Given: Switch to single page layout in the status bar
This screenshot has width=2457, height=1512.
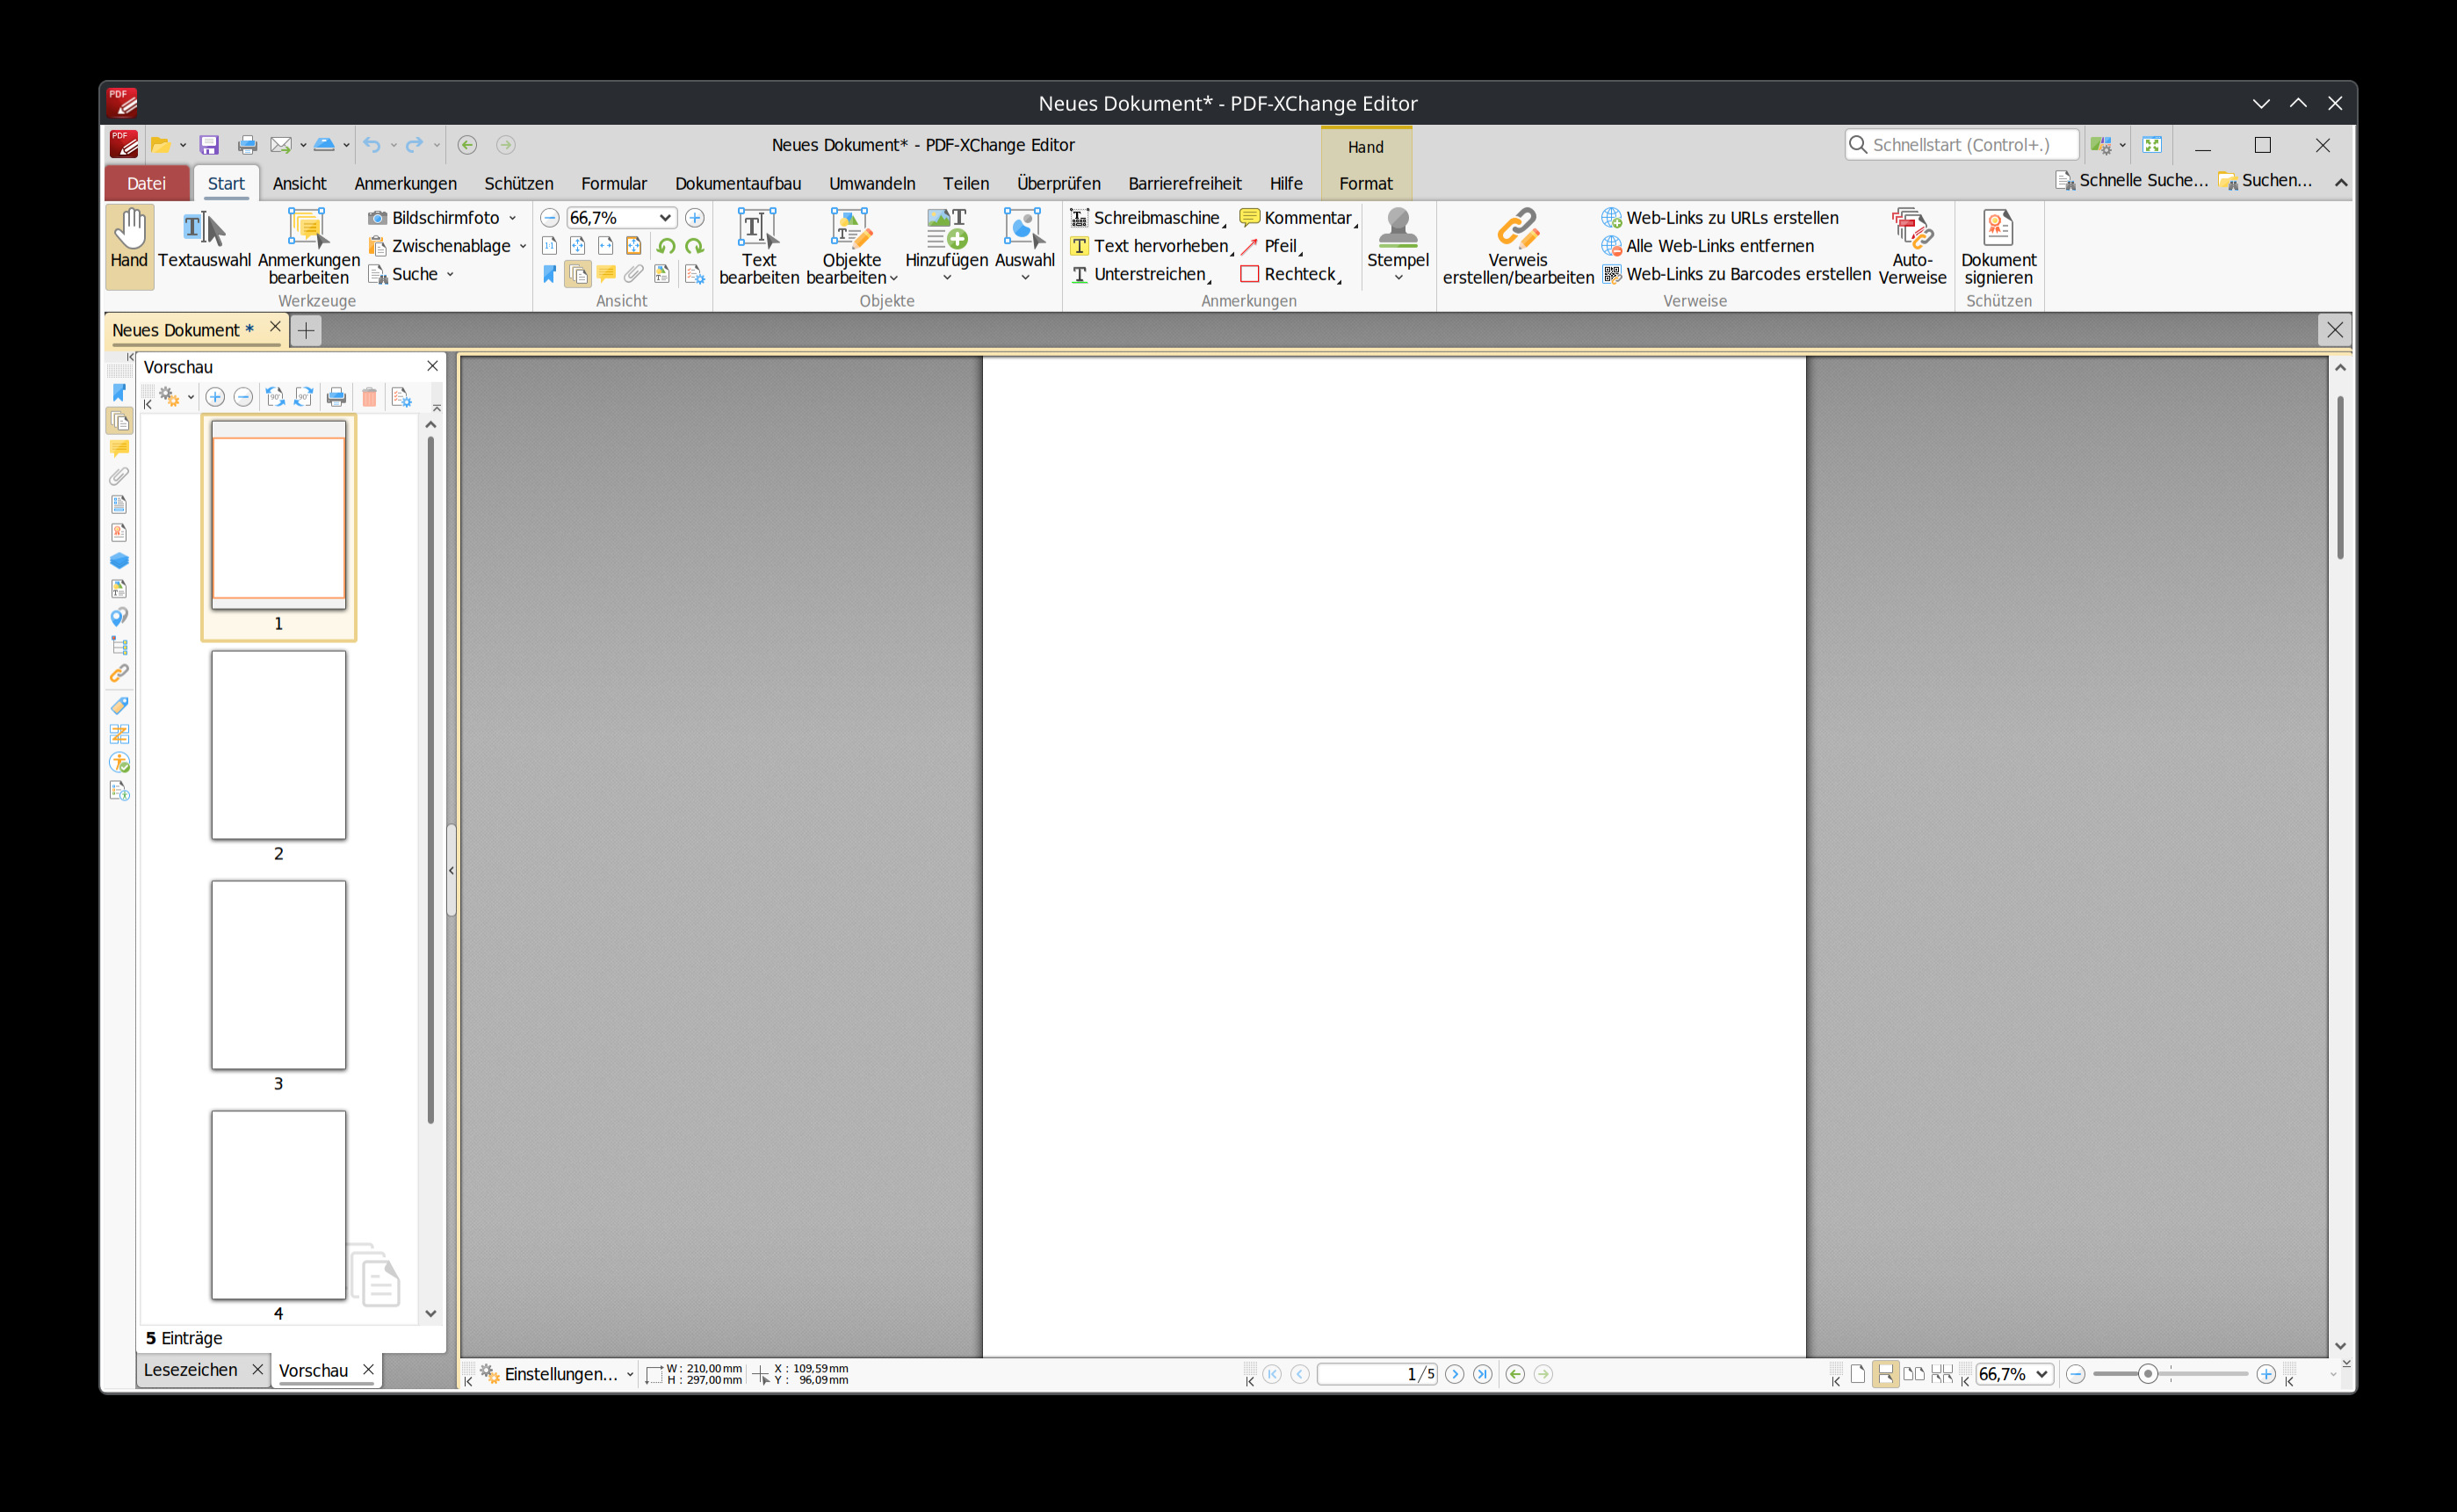Looking at the screenshot, I should (1857, 1374).
